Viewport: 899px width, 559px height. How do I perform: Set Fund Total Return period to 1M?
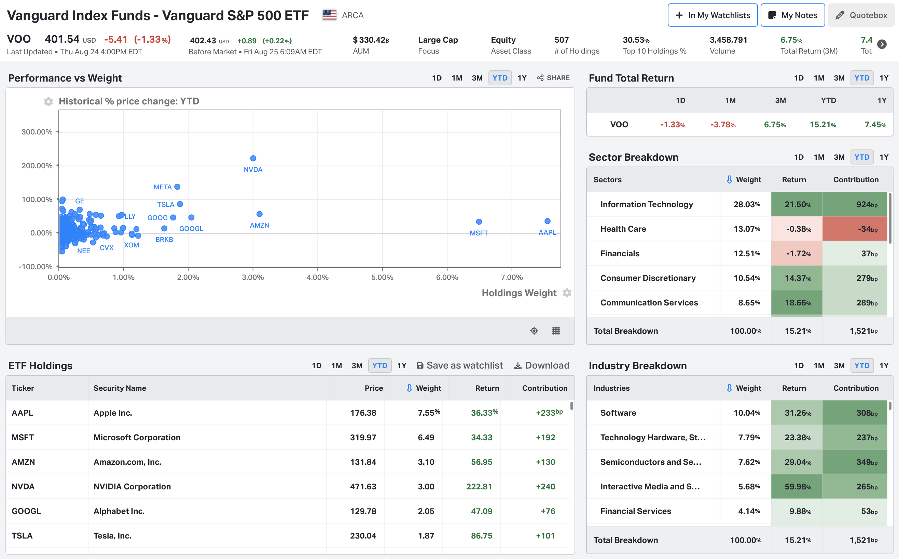pos(819,78)
